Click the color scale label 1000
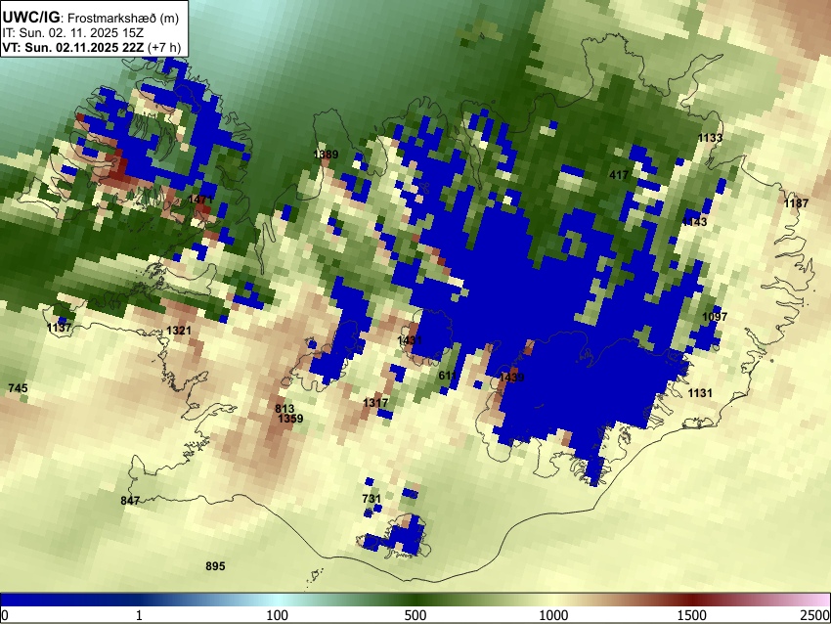The width and height of the screenshot is (831, 624). tap(553, 615)
